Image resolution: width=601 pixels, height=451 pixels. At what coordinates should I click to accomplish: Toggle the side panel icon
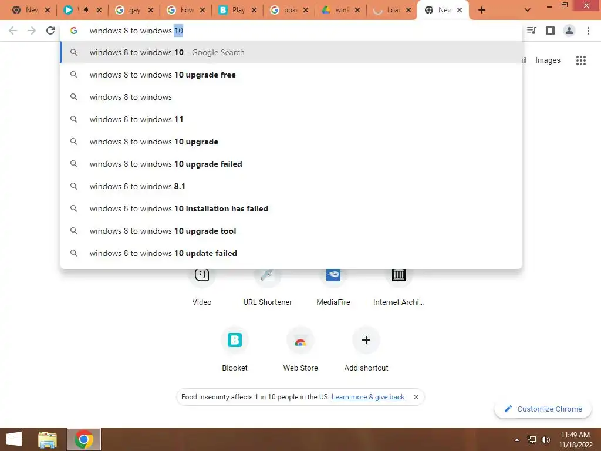(x=551, y=31)
